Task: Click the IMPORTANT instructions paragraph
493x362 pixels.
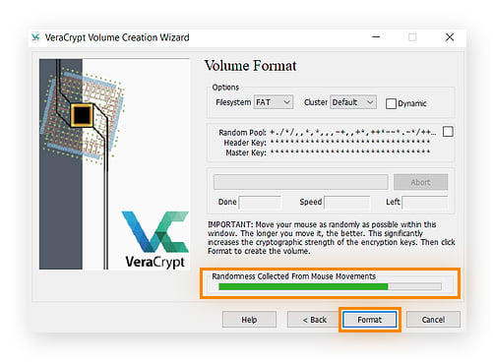Action: pyautogui.click(x=332, y=238)
